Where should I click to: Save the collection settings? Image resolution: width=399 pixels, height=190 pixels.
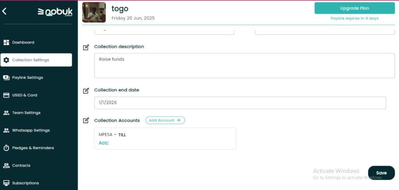click(381, 173)
